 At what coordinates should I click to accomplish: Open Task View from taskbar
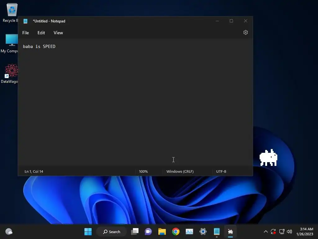[135, 232]
